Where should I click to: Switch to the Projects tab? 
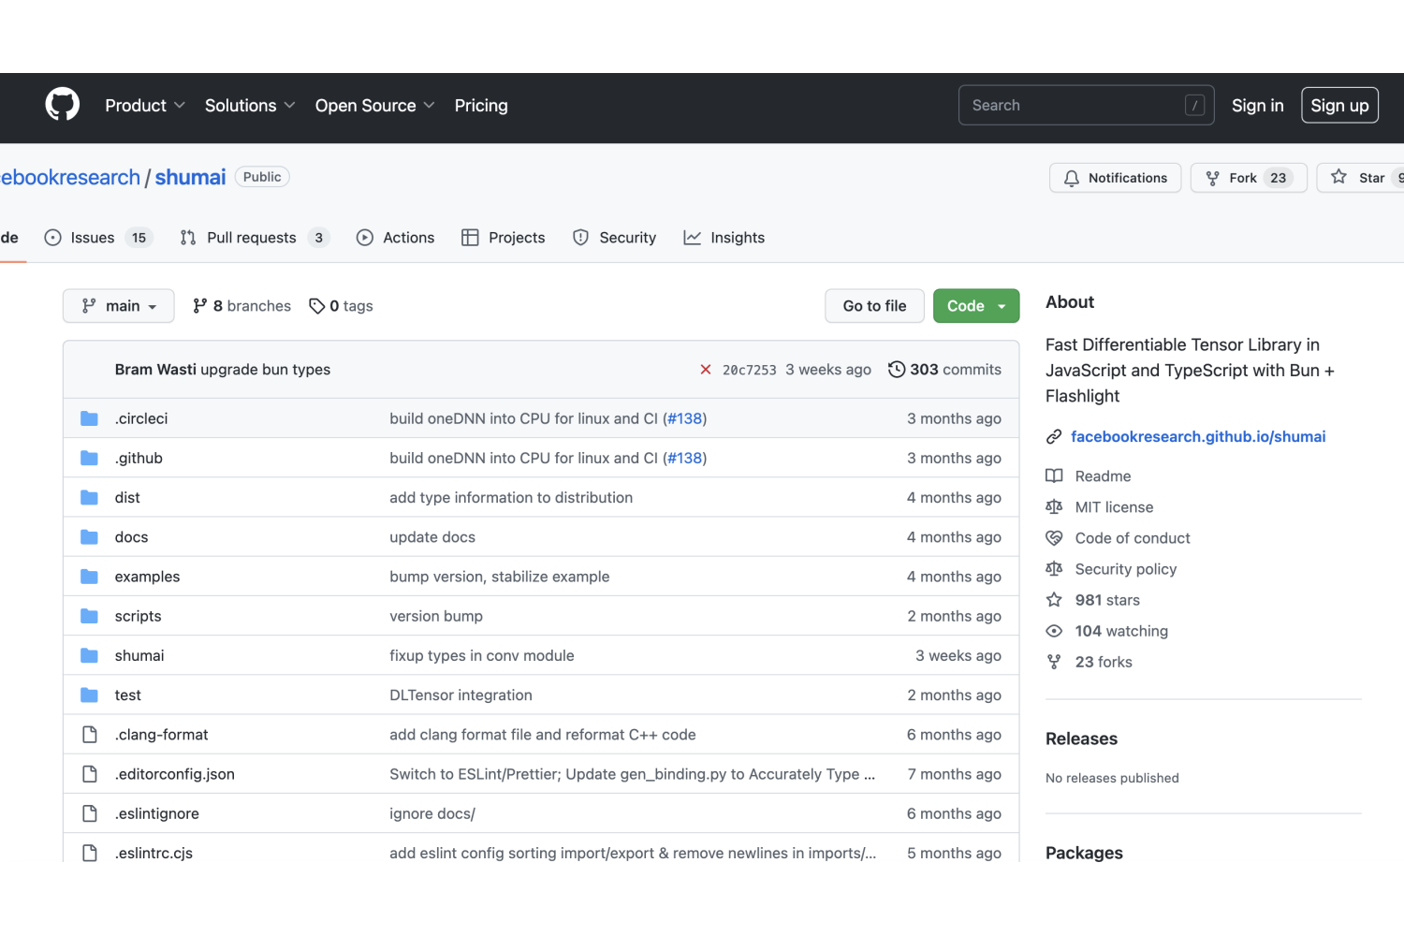tap(504, 238)
